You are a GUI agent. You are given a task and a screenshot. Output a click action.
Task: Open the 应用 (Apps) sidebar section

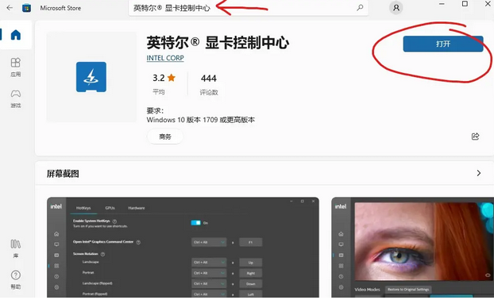point(16,67)
